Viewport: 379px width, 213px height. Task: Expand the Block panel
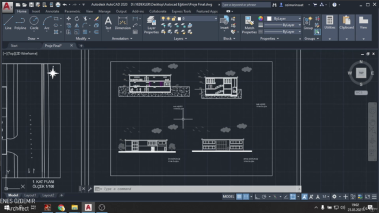[x=229, y=38]
